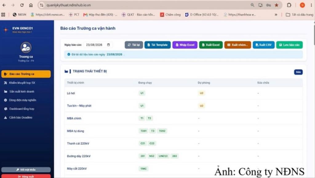This screenshot has width=315, height=178.
Task: Bookmark the page with the star icon
Action: [x=277, y=5]
